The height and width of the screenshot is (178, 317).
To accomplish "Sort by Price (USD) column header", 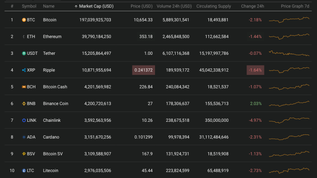I will point(141,6).
